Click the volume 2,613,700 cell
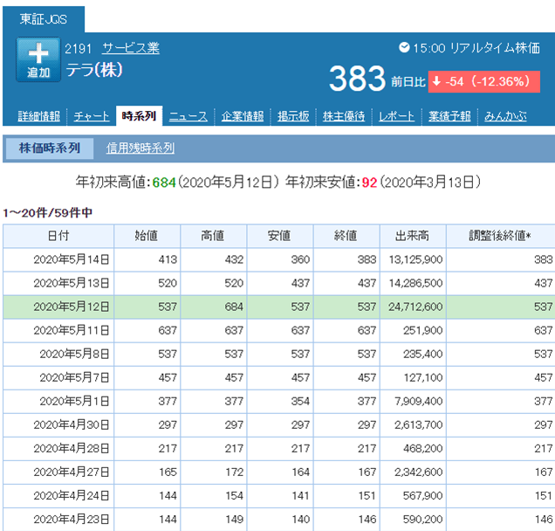Image resolution: width=555 pixels, height=531 pixels. 413,425
